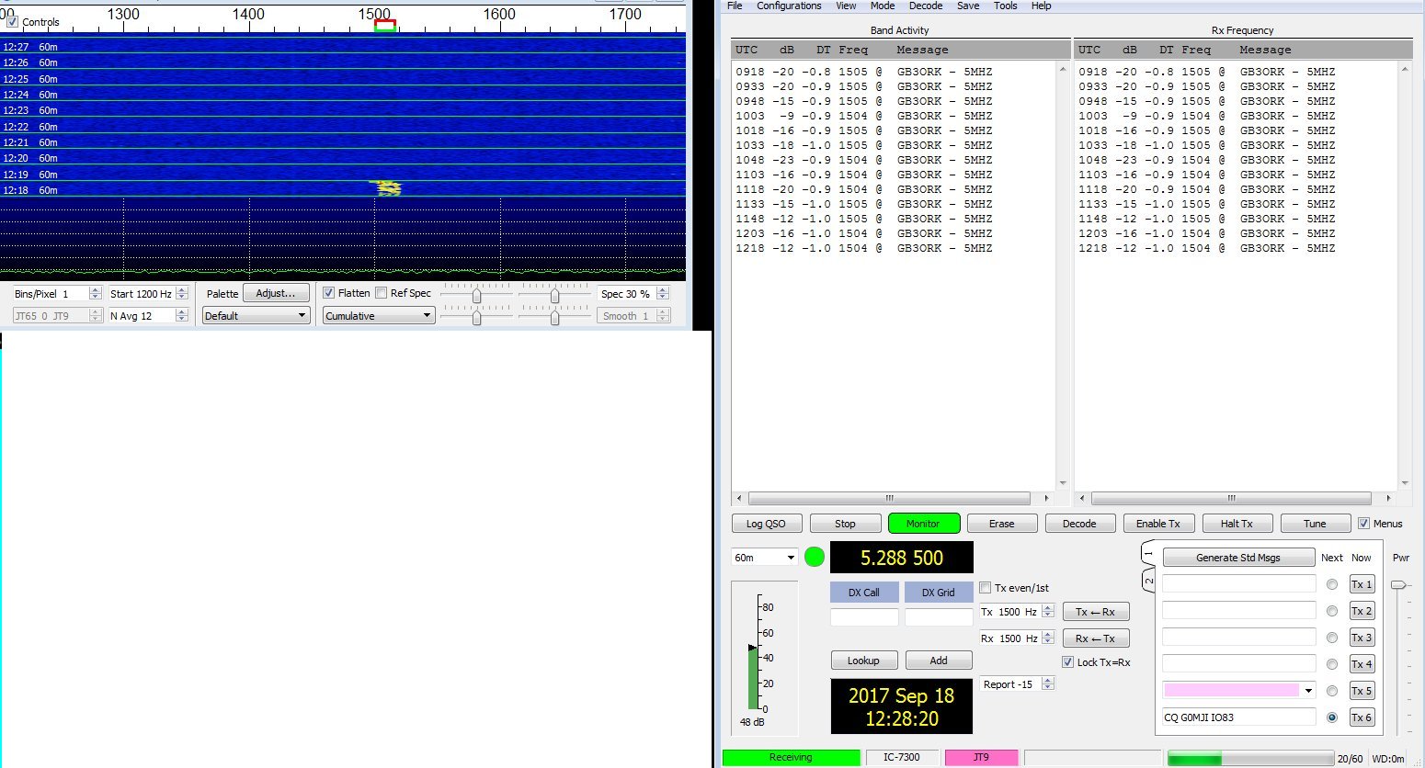Screen dimensions: 1425x768
Task: Click the 5.288 500 frequency display
Action: (x=901, y=558)
